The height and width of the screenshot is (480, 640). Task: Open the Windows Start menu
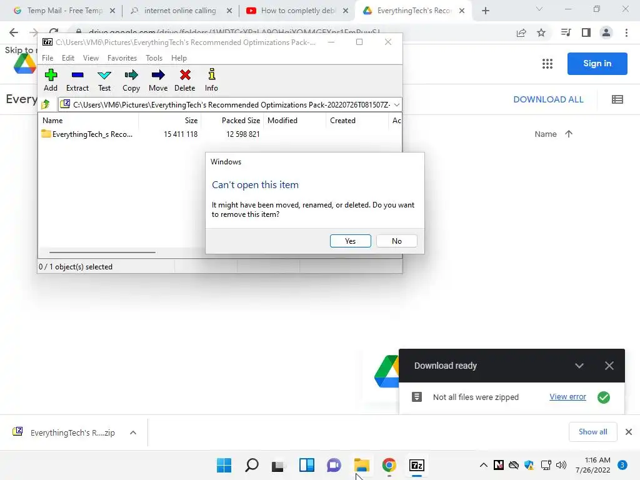pos(224,465)
